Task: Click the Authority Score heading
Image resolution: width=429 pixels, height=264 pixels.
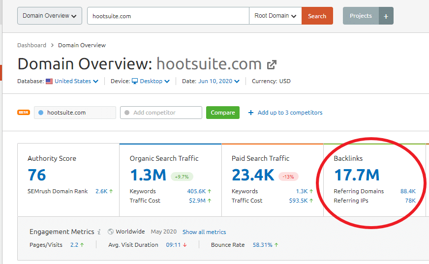Action: [x=52, y=158]
